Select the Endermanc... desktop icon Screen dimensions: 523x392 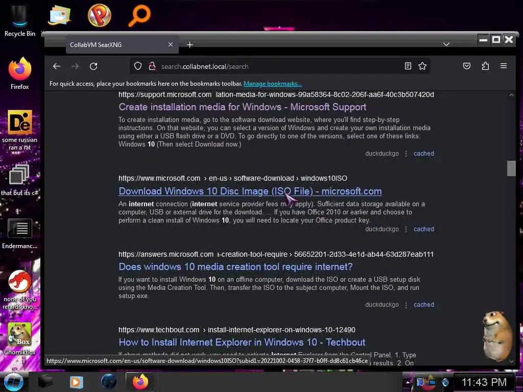tap(20, 233)
